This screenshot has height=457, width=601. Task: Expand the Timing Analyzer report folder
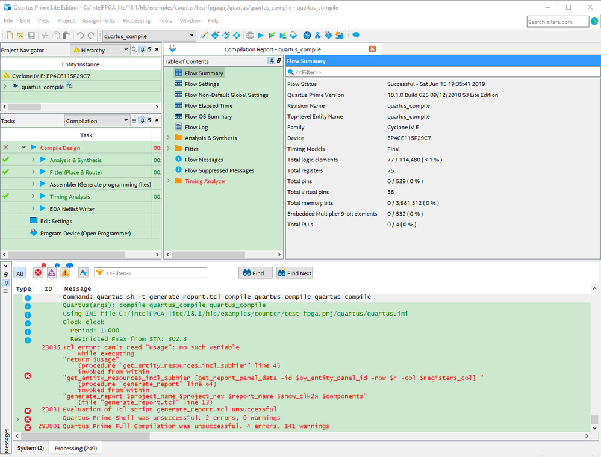(x=169, y=181)
